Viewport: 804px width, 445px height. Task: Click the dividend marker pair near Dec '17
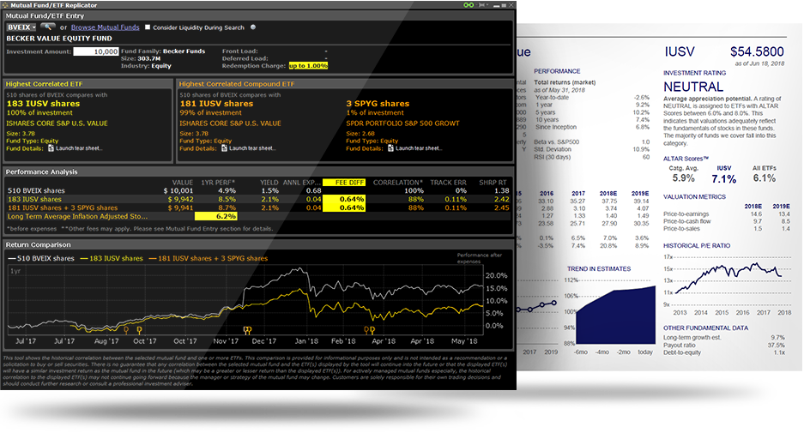(x=248, y=331)
